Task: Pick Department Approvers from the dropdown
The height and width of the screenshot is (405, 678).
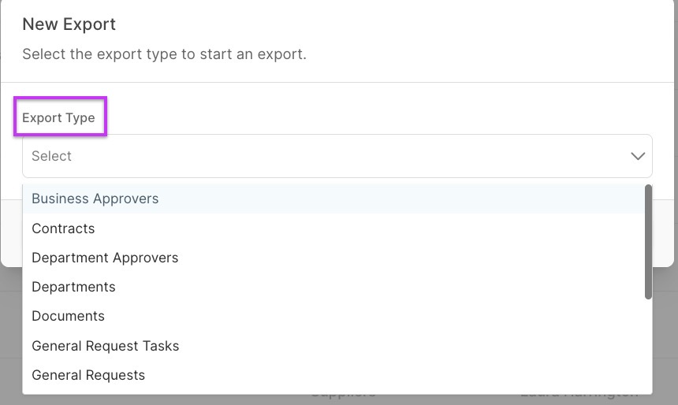Action: tap(105, 258)
